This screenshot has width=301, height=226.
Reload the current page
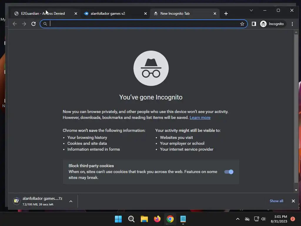[x=34, y=24]
